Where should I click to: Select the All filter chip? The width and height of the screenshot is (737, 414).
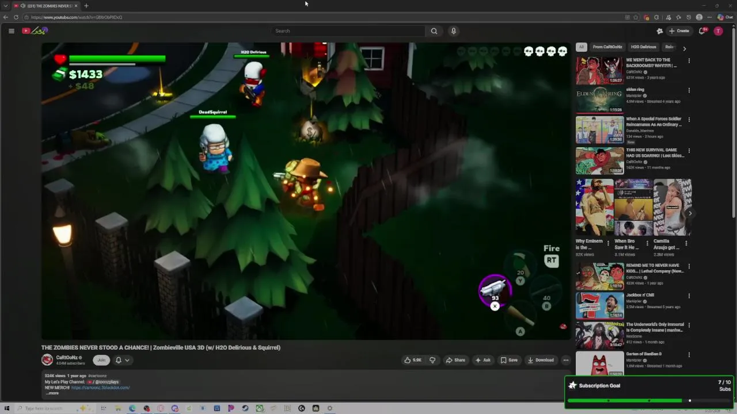click(582, 47)
